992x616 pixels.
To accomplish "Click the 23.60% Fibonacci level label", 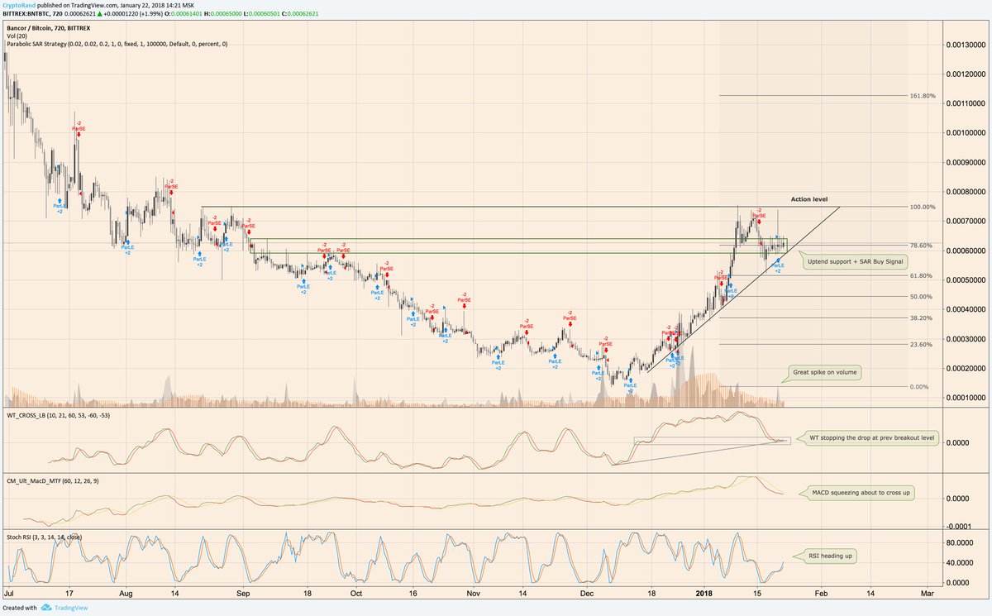I will (x=920, y=345).
